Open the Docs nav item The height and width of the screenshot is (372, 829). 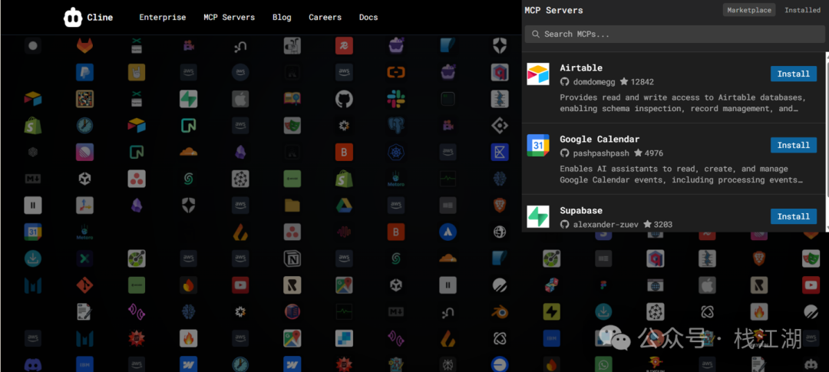(x=368, y=18)
